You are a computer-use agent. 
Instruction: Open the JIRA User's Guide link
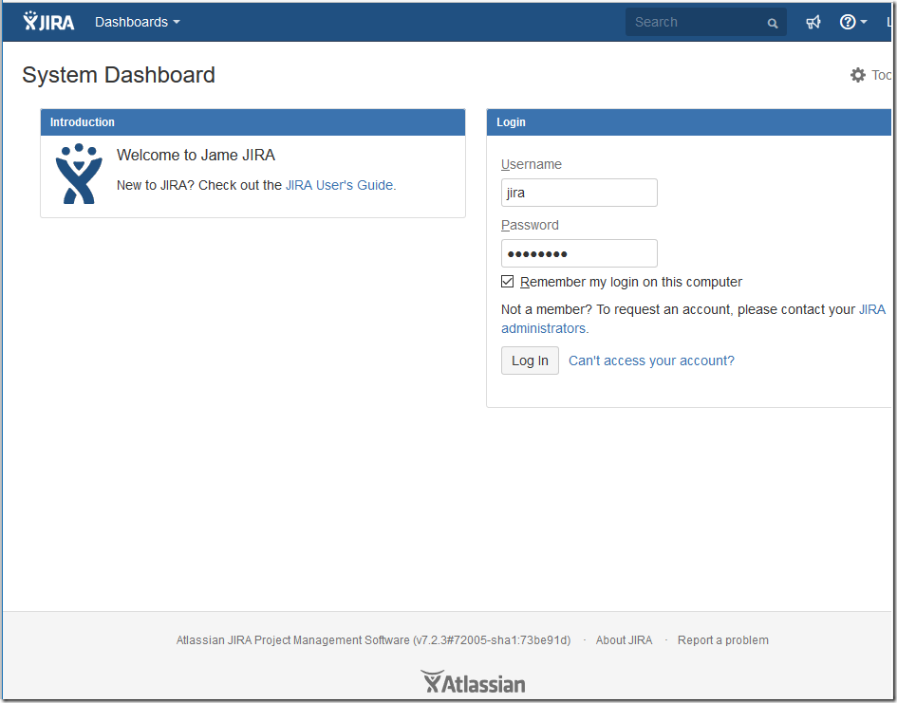pyautogui.click(x=339, y=185)
